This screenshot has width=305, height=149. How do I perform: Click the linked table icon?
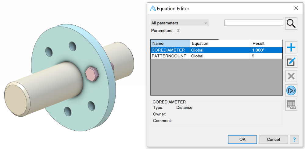pyautogui.click(x=291, y=105)
